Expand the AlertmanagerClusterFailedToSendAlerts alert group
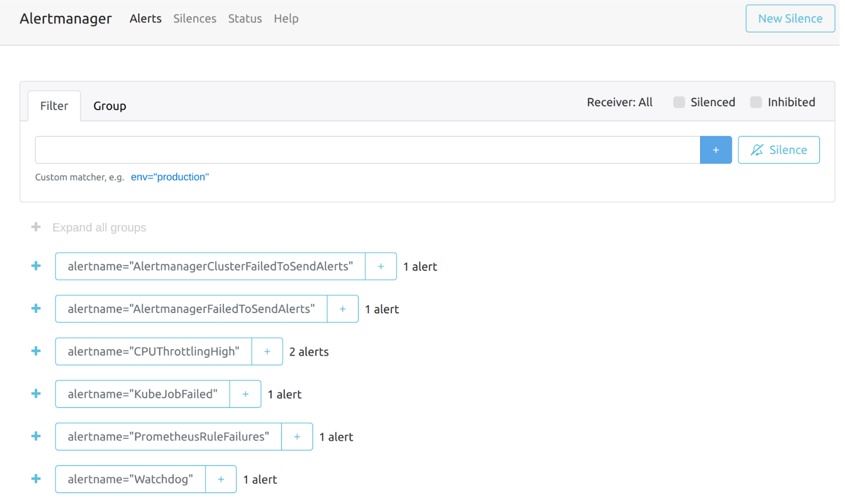Viewport: 845px width, 504px height. [36, 266]
